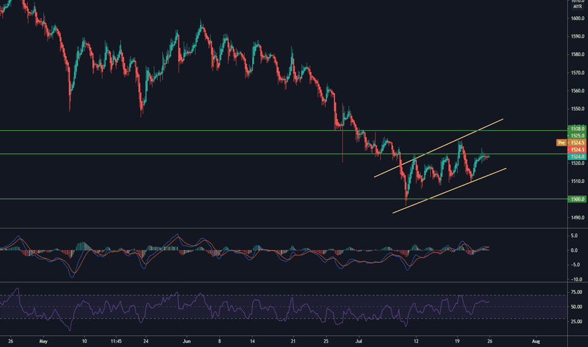Click the Jun label on time axis
This screenshot has height=347, width=588.
[x=186, y=341]
